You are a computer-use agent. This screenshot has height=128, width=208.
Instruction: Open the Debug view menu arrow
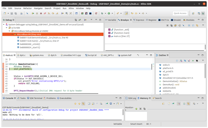pyautogui.click(x=91, y=20)
